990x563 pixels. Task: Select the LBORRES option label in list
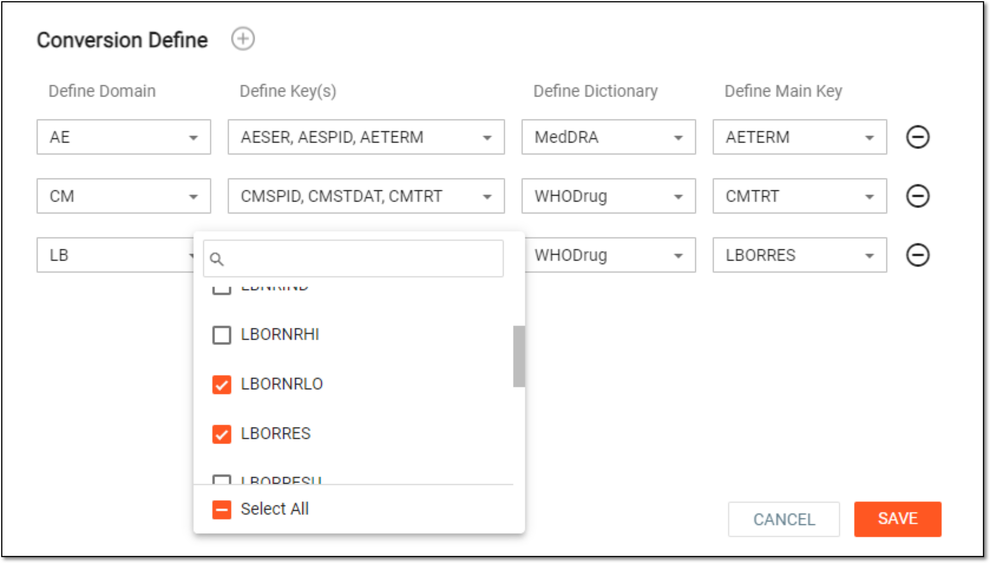(276, 434)
